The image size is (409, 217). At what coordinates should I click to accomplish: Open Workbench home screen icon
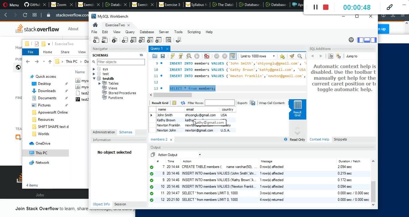pyautogui.click(x=95, y=25)
